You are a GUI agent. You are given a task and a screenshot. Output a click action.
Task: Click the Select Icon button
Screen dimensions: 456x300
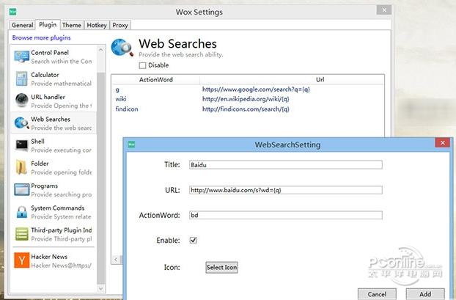(221, 267)
